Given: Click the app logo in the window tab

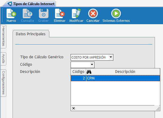Looking at the screenshot, I should tap(10, 4).
